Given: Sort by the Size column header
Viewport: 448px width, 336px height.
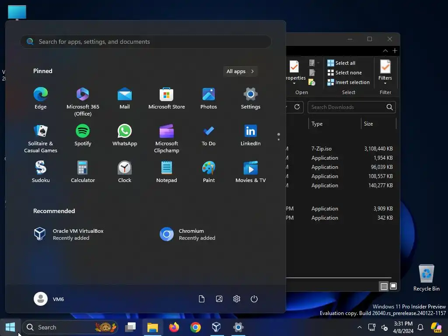Looking at the screenshot, I should coord(378,124).
